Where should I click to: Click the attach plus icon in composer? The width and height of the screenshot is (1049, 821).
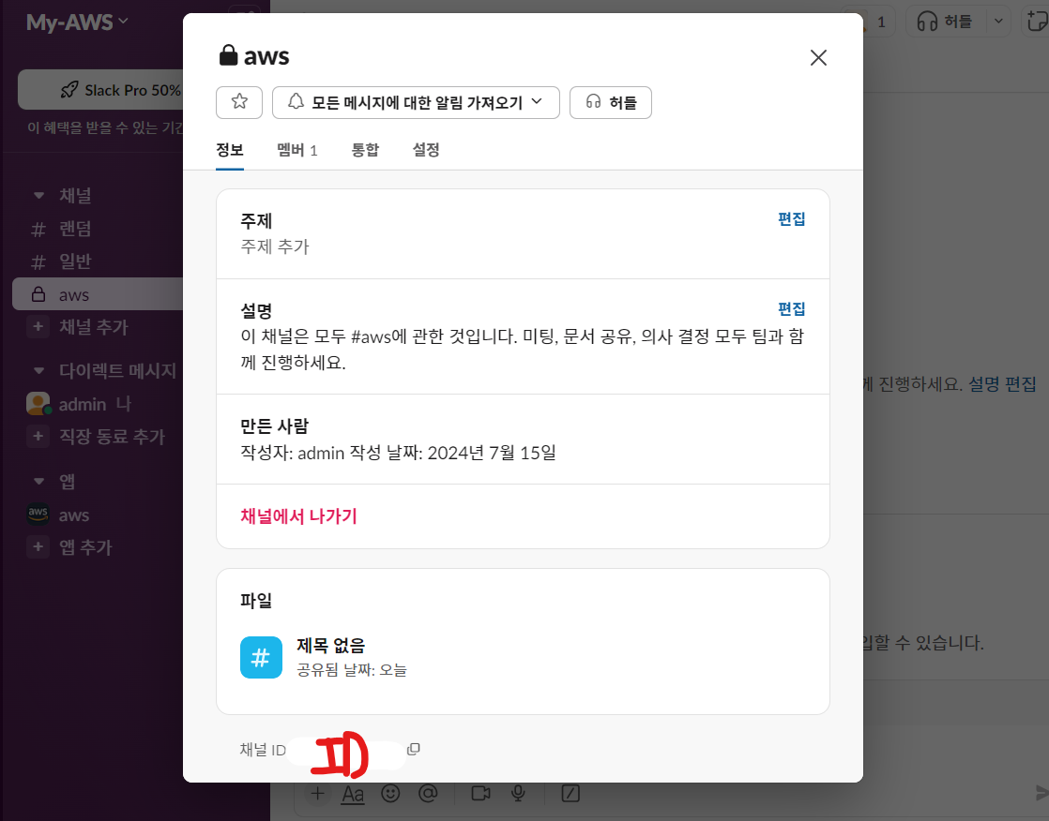tap(318, 794)
